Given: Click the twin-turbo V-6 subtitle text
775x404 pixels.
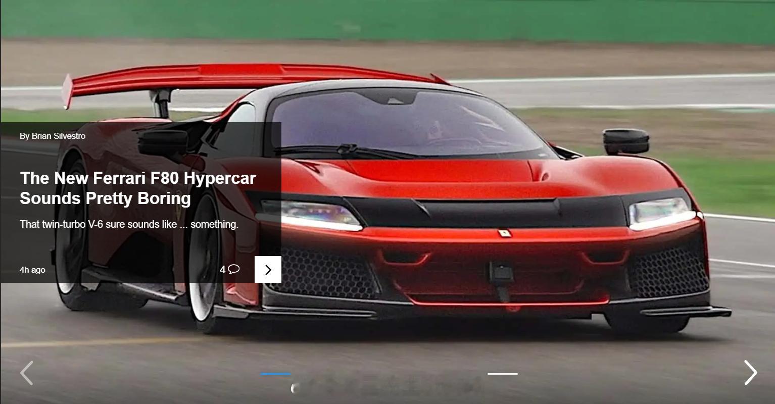Looking at the screenshot, I should 129,224.
